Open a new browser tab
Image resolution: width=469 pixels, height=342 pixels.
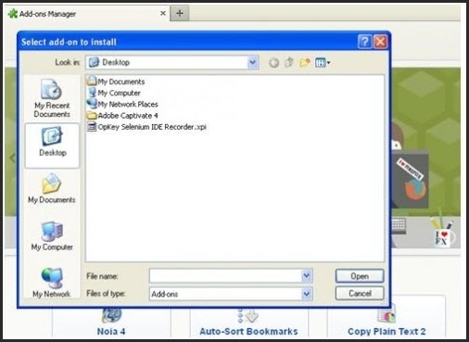180,13
